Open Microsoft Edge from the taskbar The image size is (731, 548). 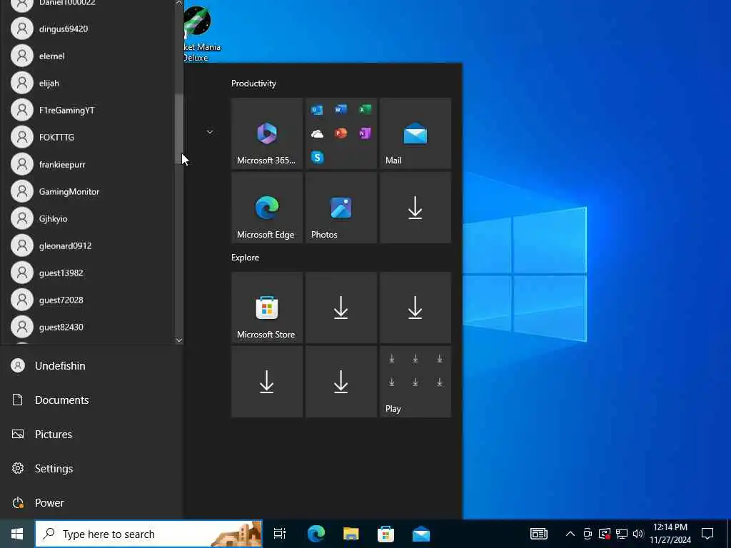pos(316,534)
